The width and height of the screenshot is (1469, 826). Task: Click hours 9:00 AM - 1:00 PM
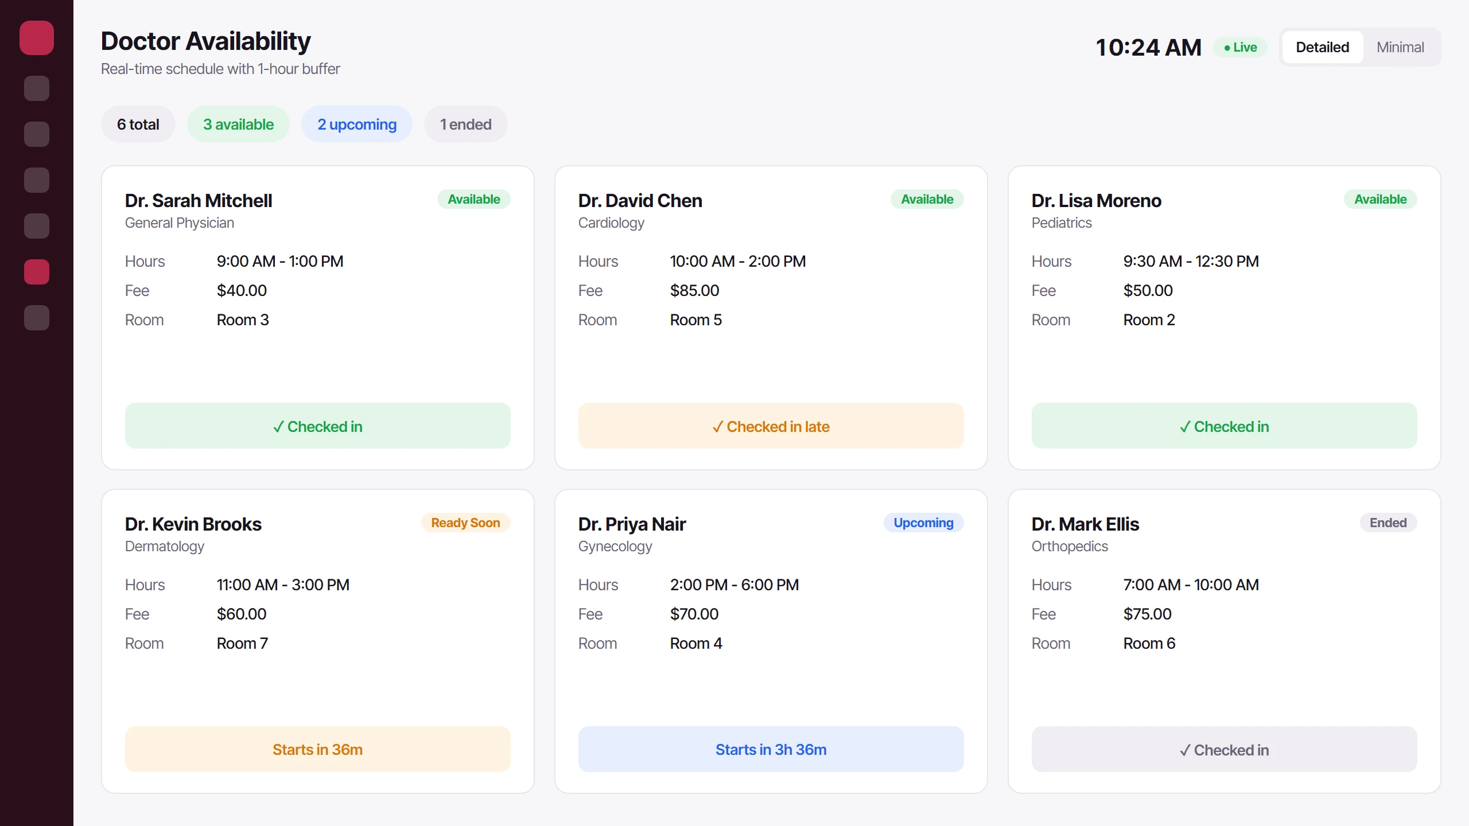[x=280, y=261]
